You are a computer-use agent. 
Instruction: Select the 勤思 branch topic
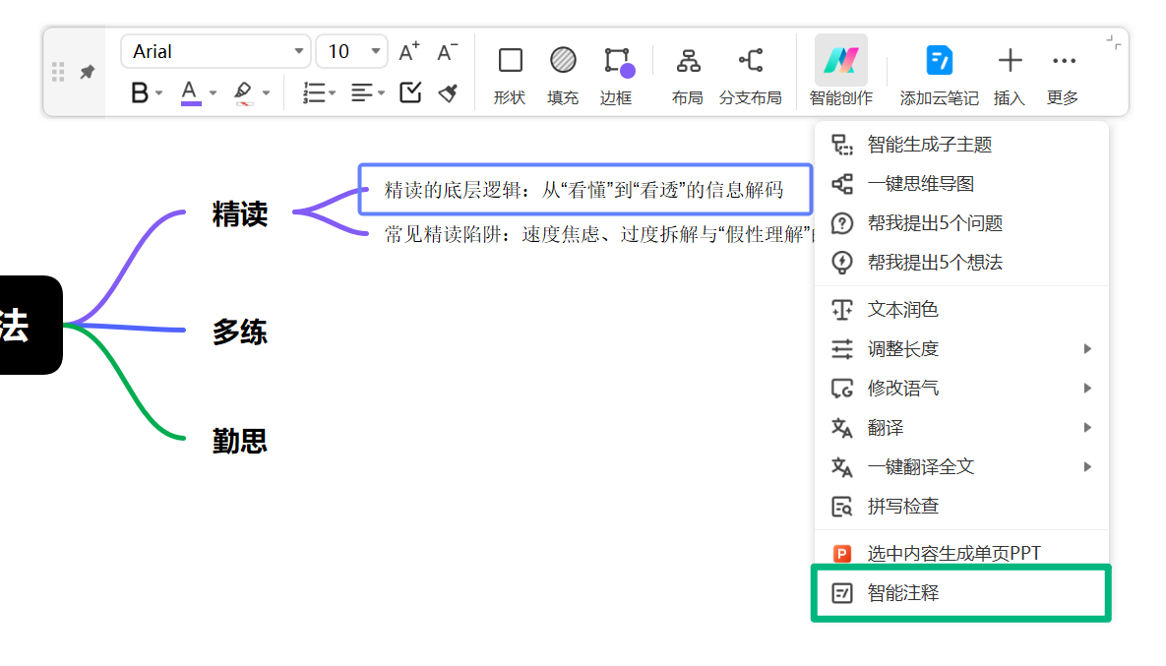click(x=239, y=442)
